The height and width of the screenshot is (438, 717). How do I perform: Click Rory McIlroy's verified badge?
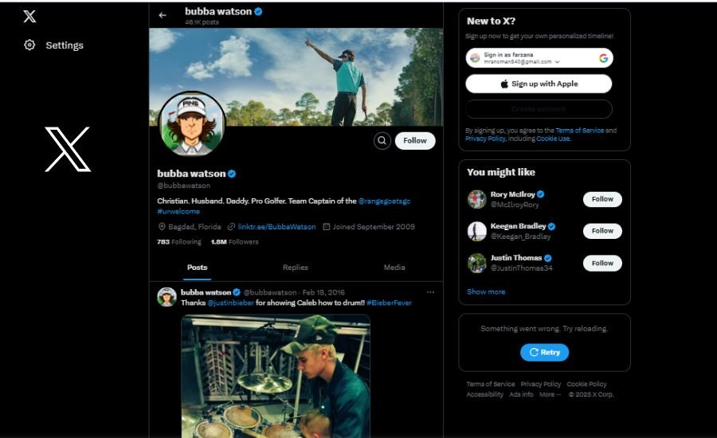point(540,194)
